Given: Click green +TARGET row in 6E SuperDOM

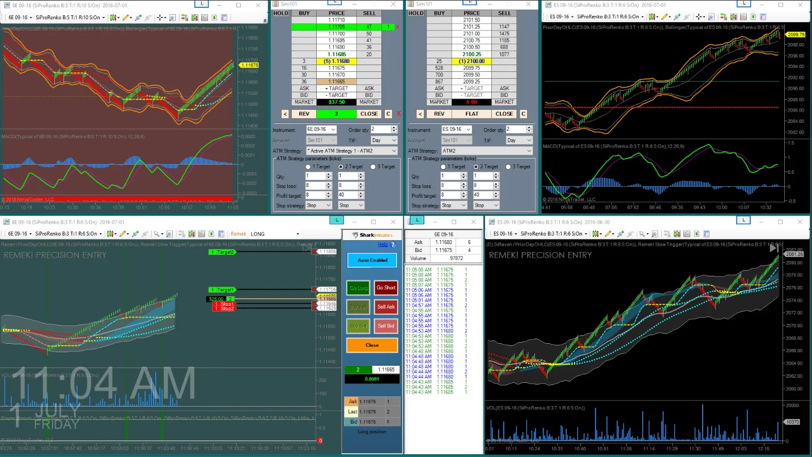Looking at the screenshot, I should click(337, 88).
